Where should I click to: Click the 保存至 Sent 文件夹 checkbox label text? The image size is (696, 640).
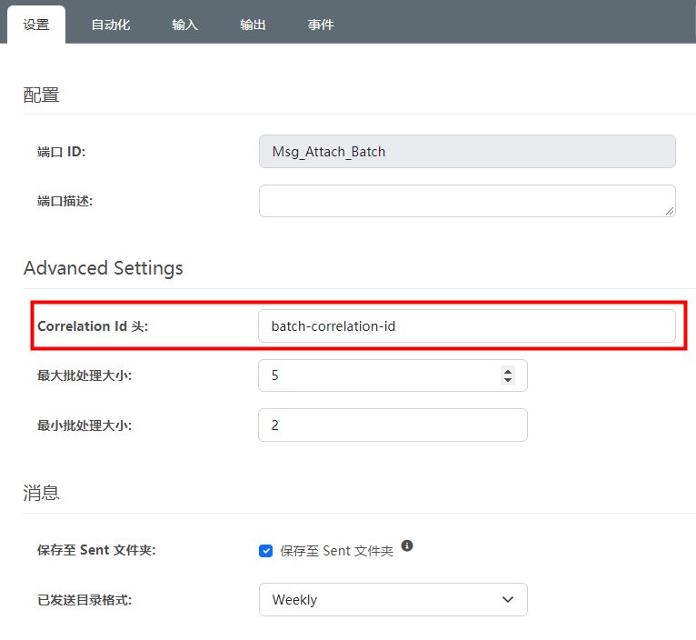tap(336, 551)
